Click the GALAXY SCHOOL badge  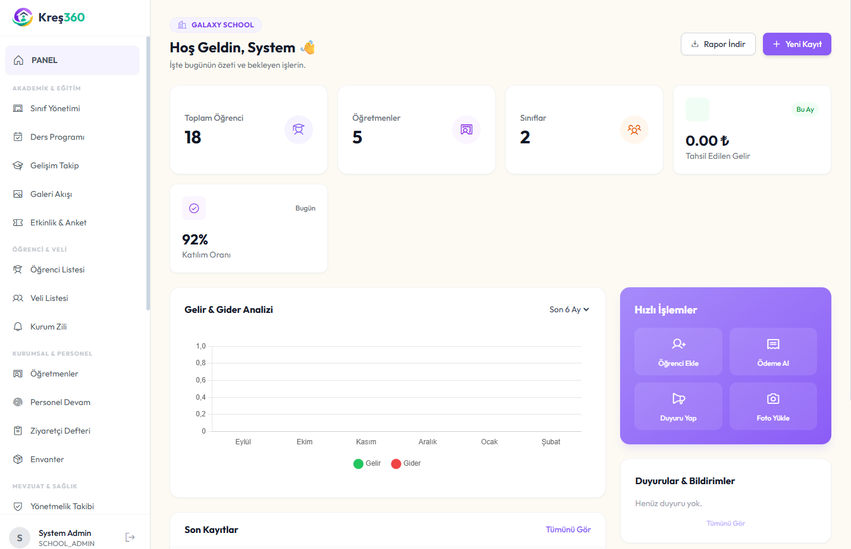point(215,25)
